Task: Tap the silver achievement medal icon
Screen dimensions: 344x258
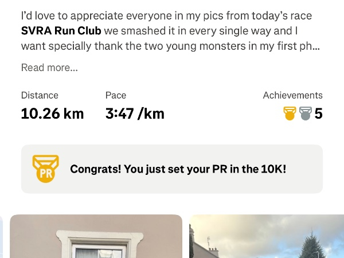Action: pos(305,114)
